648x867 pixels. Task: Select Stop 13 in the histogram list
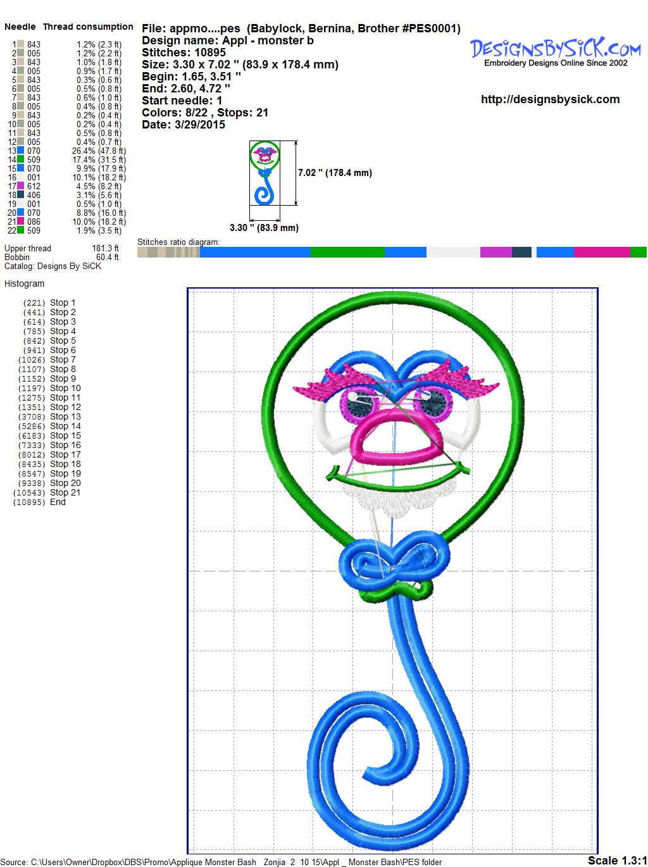click(x=65, y=416)
